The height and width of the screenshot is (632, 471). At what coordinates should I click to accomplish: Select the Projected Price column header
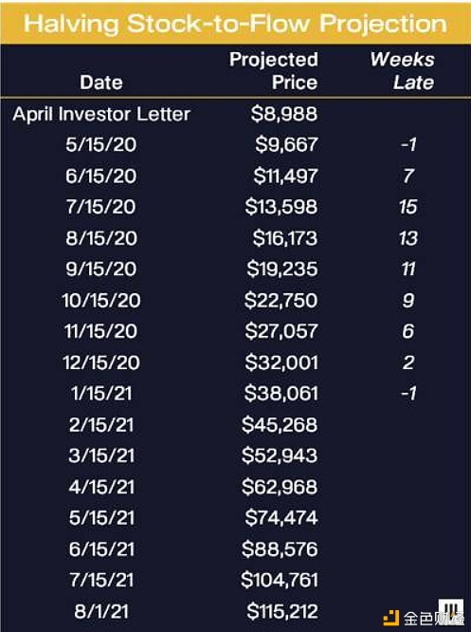point(274,71)
